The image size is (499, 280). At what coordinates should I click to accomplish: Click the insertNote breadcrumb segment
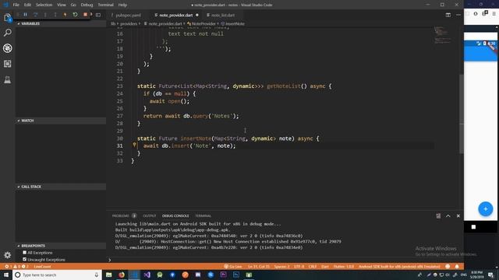233,23
